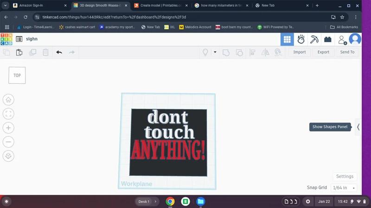
Task: Open Chrome from the shelf
Action: click(x=170, y=202)
